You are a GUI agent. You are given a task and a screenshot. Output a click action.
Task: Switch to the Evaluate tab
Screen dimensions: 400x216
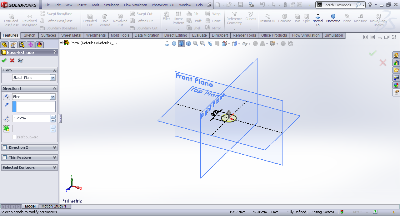click(199, 35)
